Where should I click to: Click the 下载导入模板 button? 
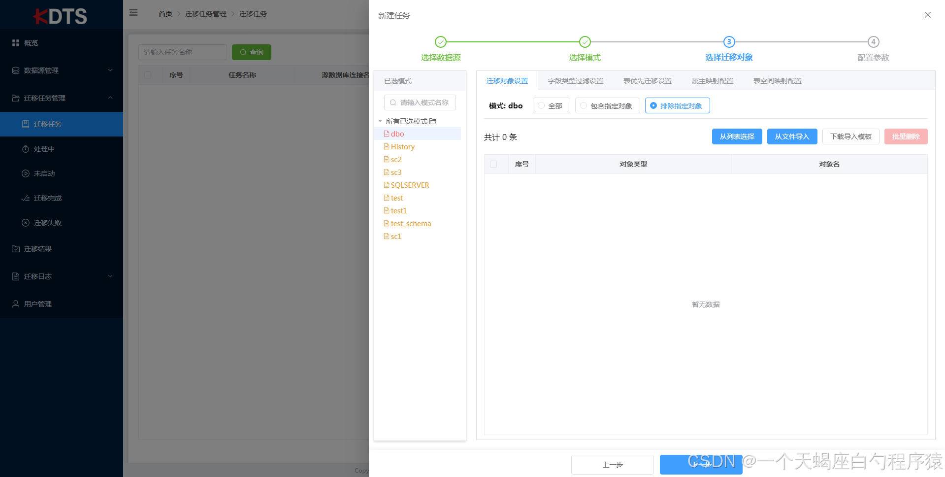click(851, 136)
